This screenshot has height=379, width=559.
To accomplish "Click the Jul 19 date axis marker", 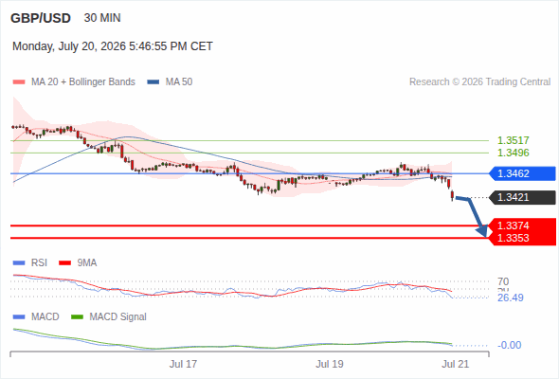I will [x=330, y=364].
